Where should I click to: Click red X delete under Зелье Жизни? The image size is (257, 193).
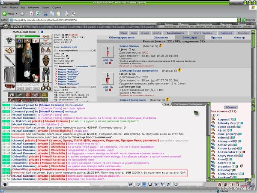click(x=110, y=63)
